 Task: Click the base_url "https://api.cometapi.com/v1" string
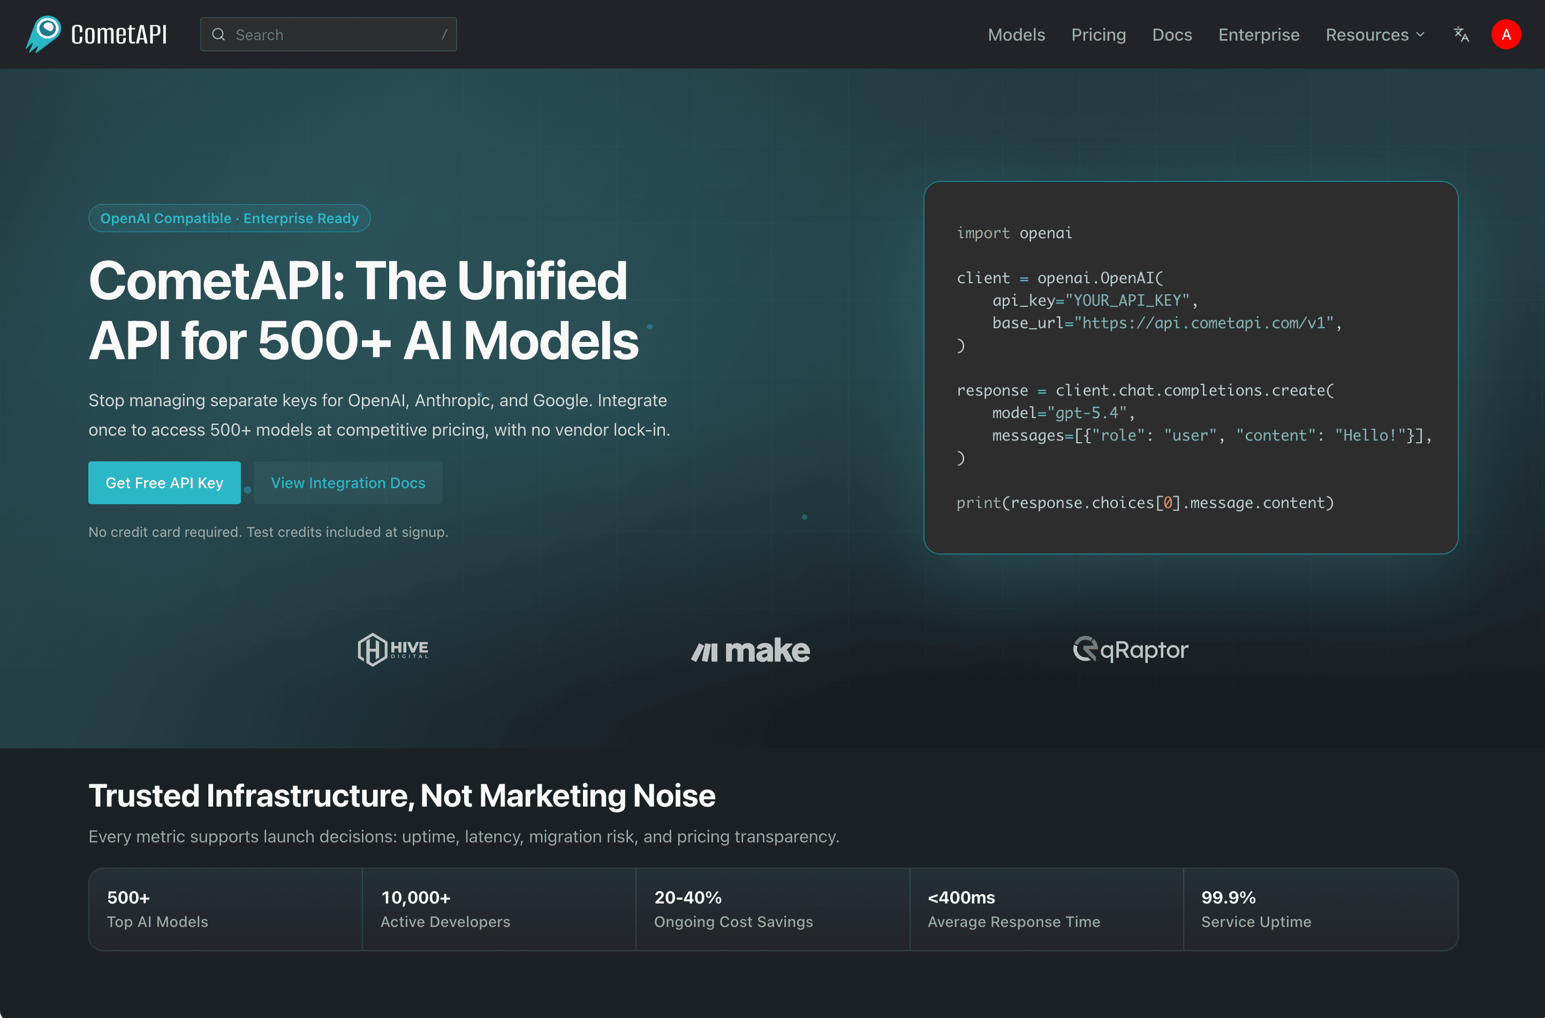pos(1203,323)
